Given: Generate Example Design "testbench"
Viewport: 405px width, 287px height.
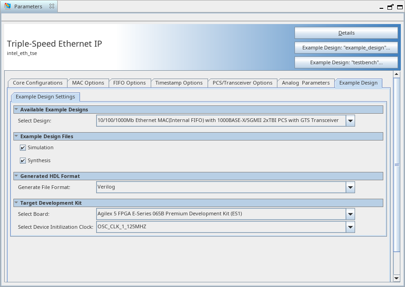Looking at the screenshot, I should tap(346, 62).
